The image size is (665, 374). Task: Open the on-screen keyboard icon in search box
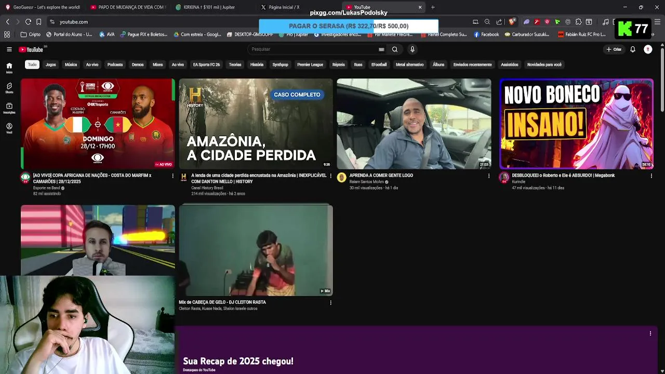[x=381, y=49]
